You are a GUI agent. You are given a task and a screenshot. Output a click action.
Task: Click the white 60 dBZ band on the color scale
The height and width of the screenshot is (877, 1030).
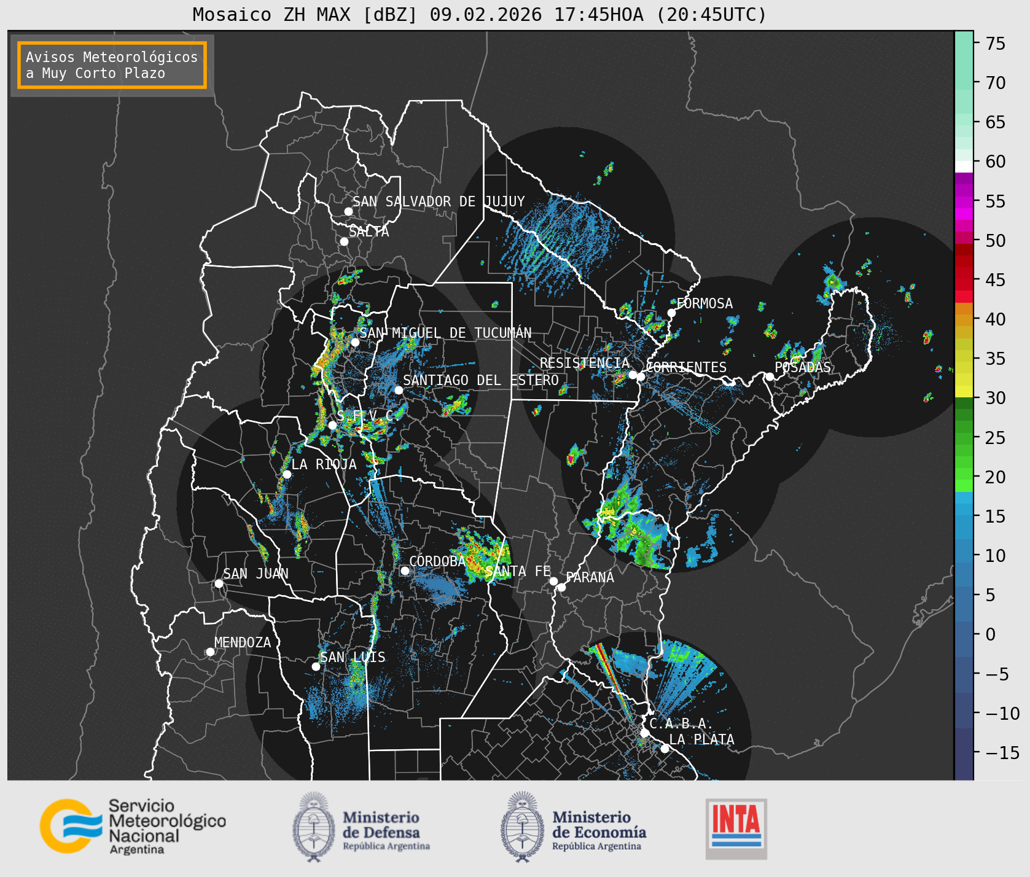[964, 166]
